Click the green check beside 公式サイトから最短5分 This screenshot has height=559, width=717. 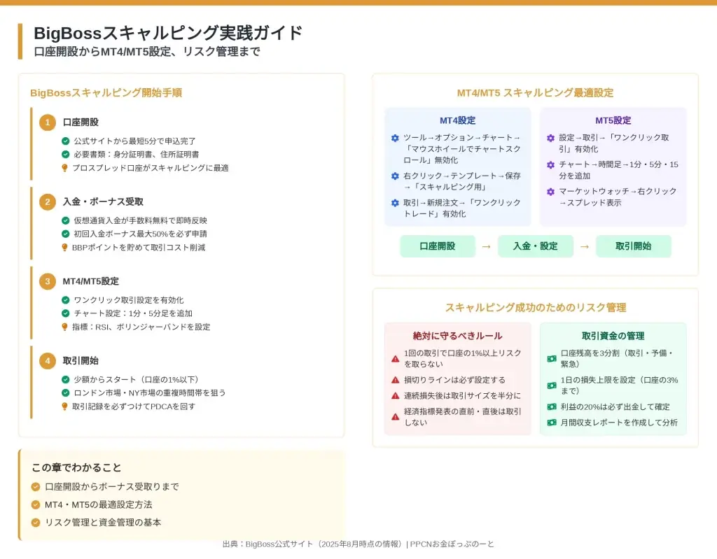tap(66, 141)
